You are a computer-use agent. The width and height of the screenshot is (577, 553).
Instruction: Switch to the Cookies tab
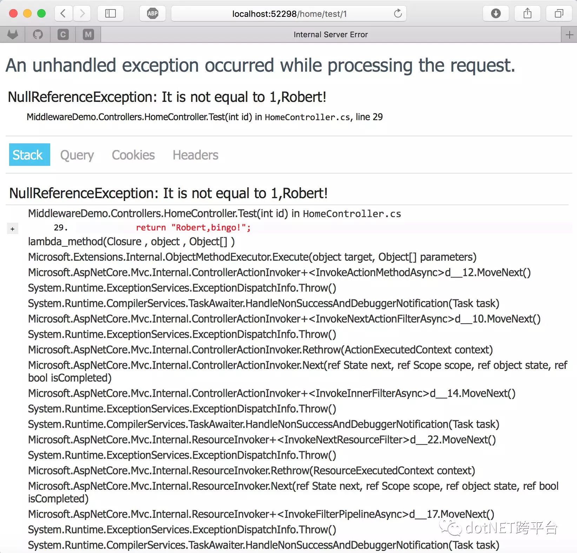tap(133, 155)
